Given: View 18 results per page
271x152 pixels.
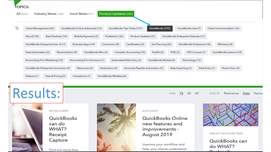Looking at the screenshot, I should point(181,93).
